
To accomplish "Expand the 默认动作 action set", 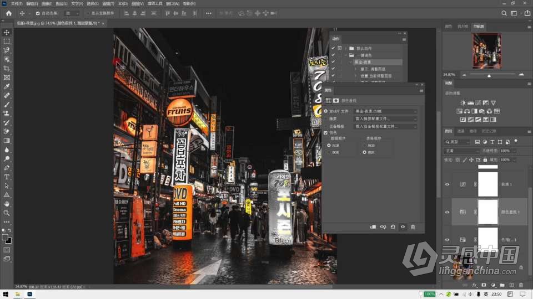I will point(346,49).
